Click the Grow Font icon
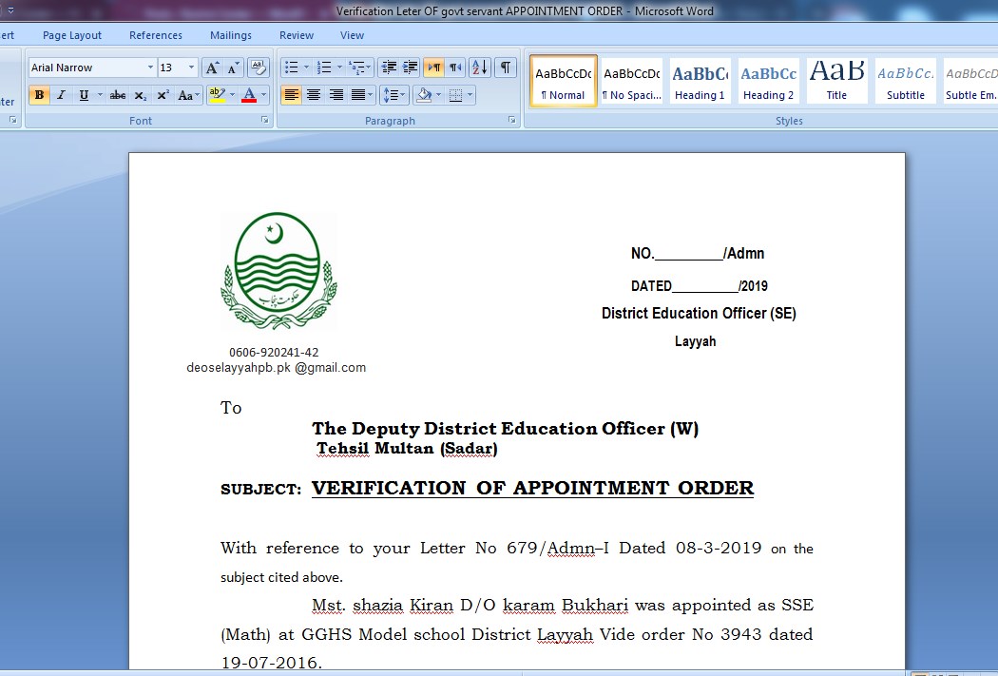Image resolution: width=998 pixels, height=676 pixels. [x=212, y=68]
